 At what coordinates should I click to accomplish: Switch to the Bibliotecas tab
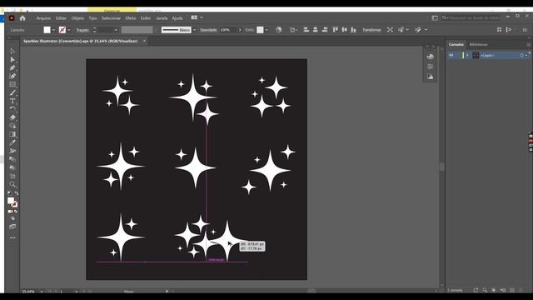point(478,44)
